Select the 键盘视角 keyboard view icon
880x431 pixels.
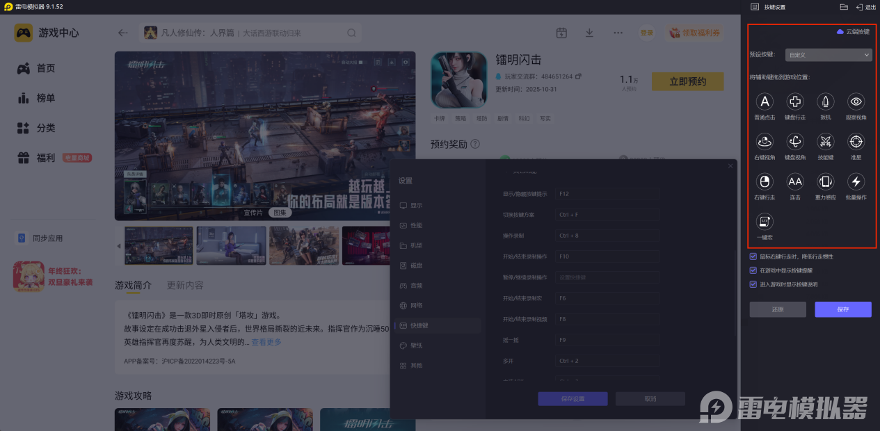pos(795,142)
